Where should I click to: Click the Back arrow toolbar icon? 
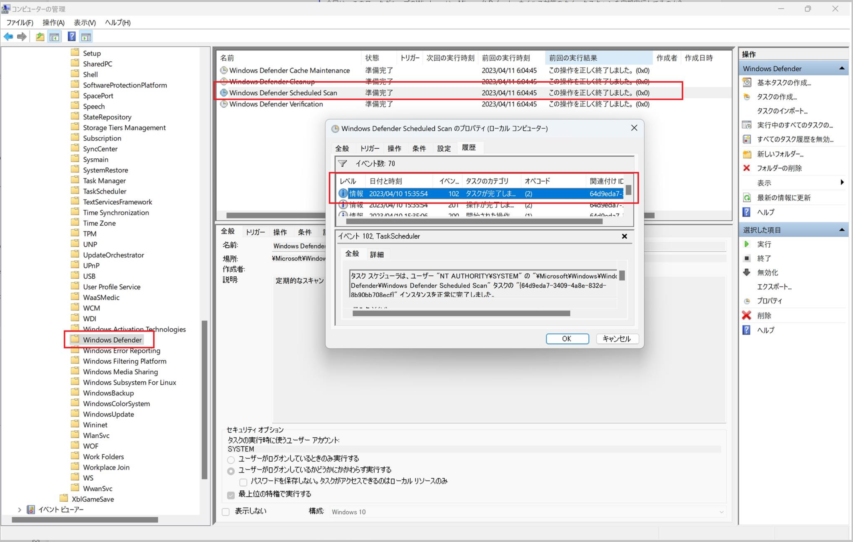pos(8,37)
